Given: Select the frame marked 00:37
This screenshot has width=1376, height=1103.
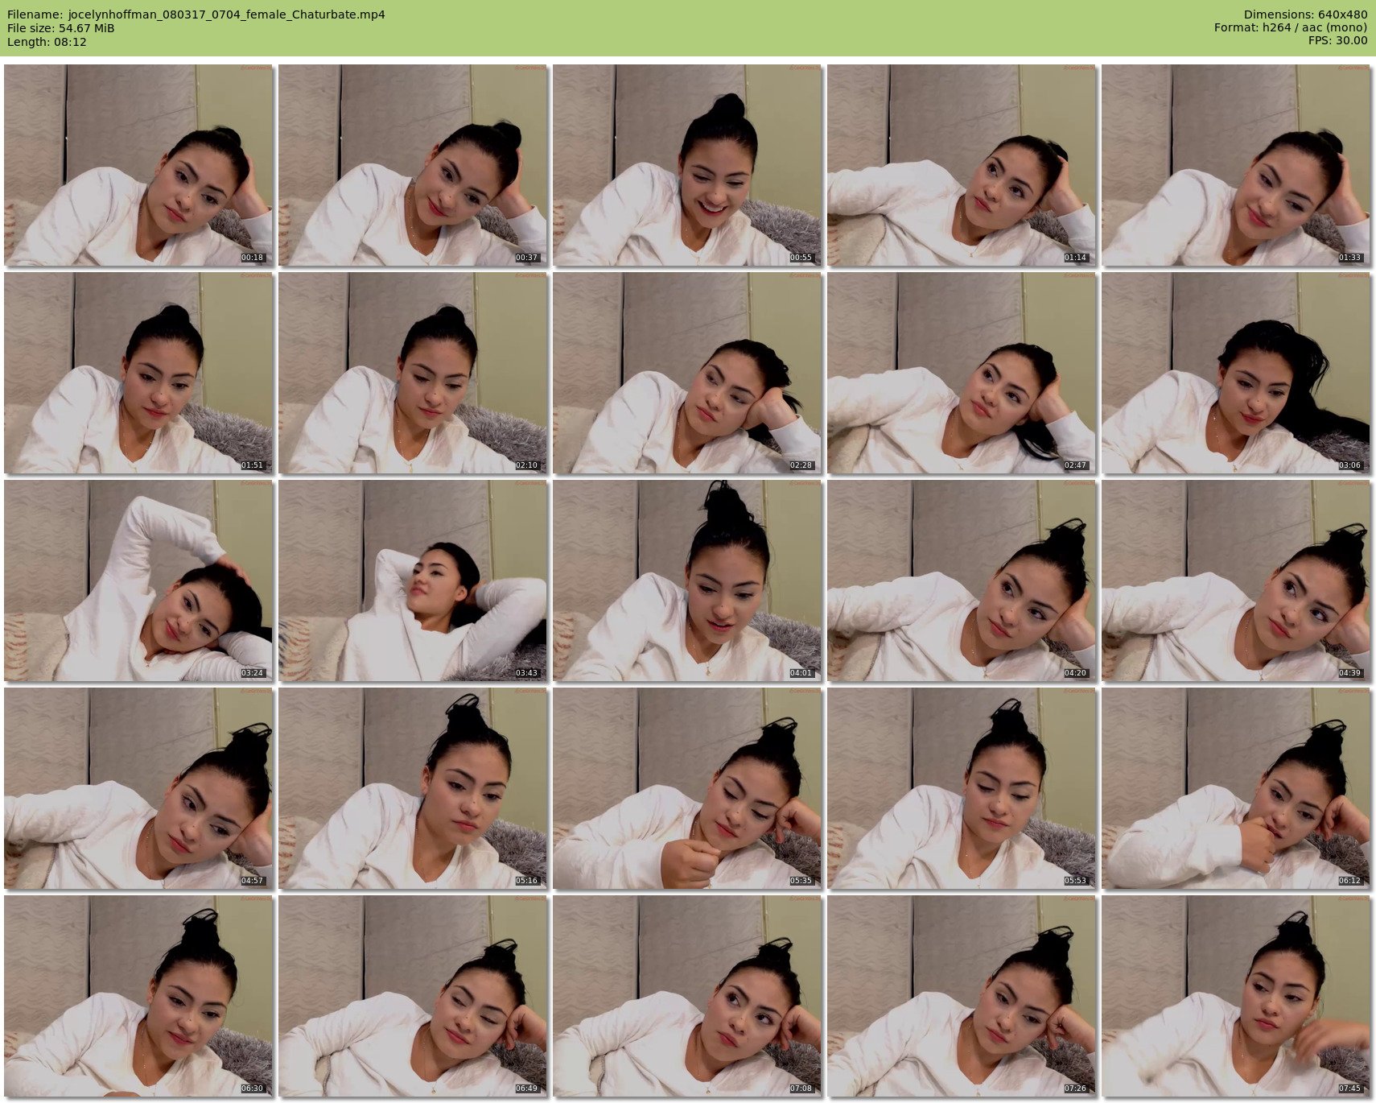Looking at the screenshot, I should coord(413,165).
